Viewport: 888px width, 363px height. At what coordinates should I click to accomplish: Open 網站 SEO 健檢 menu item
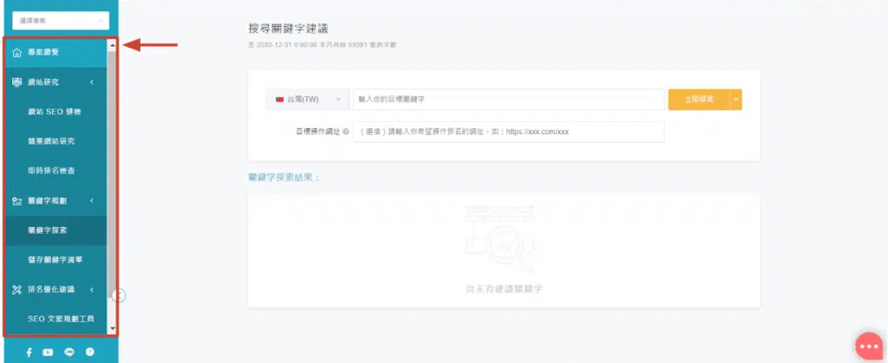click(54, 112)
